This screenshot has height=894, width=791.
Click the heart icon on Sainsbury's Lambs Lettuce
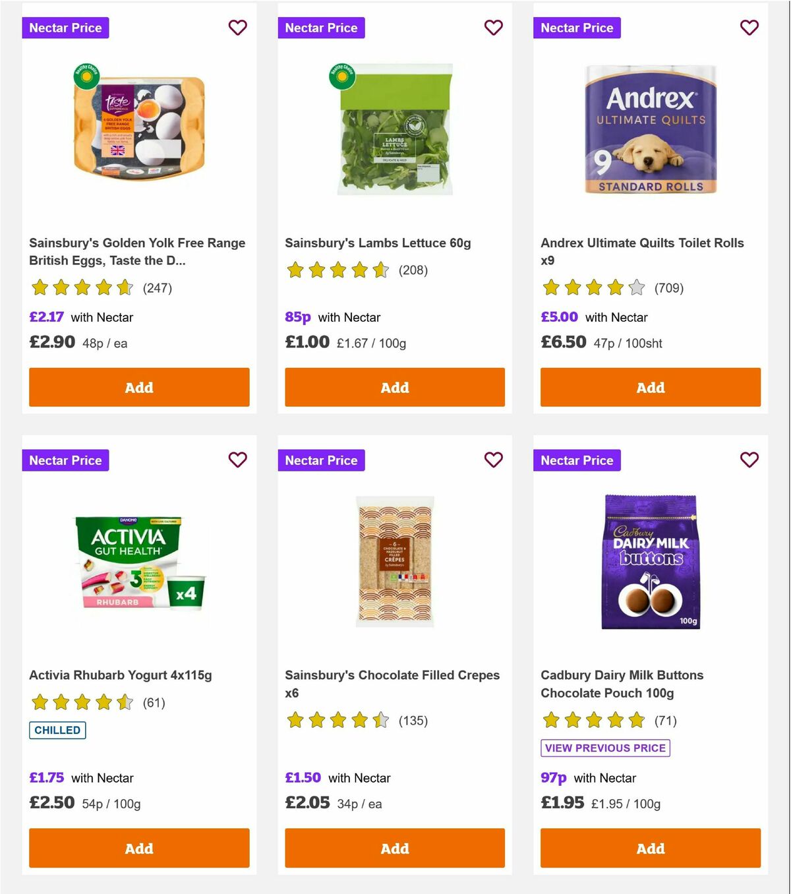point(493,28)
